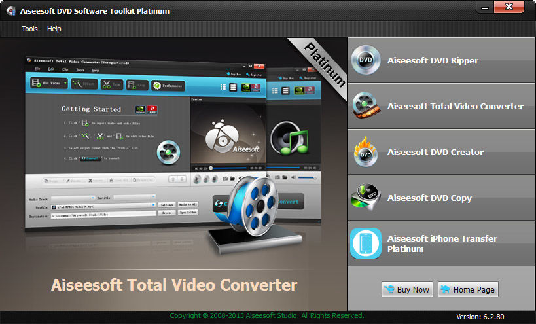Click the speaker with green music note
Image resolution: width=536 pixels, height=324 pixels.
288,139
